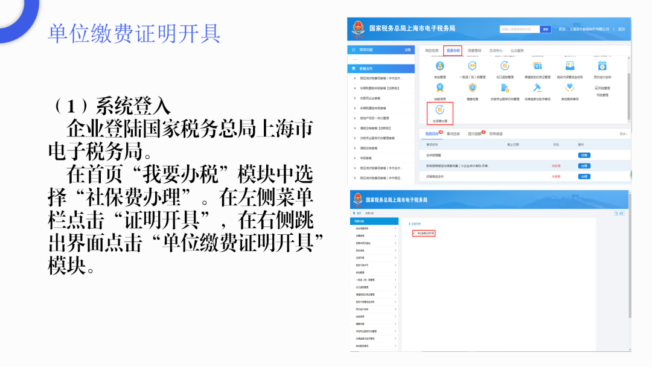Open the 设置 link beside 常用功能
This screenshot has height=367, width=652.
408,50
